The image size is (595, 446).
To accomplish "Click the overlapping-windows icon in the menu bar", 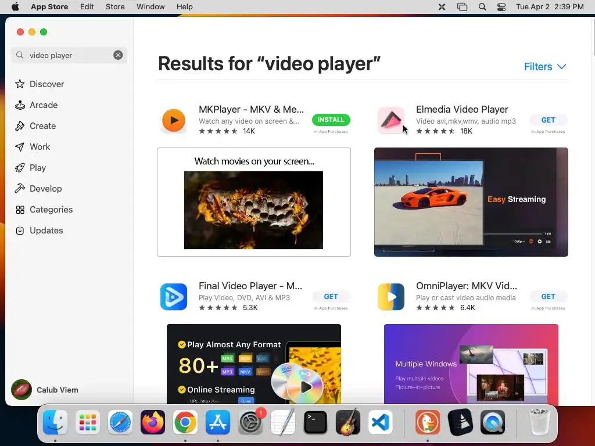I will pyautogui.click(x=462, y=7).
